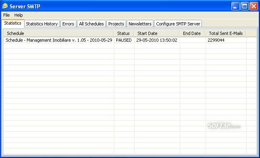
Task: Go to the All Schedules tab
Action: 91,24
